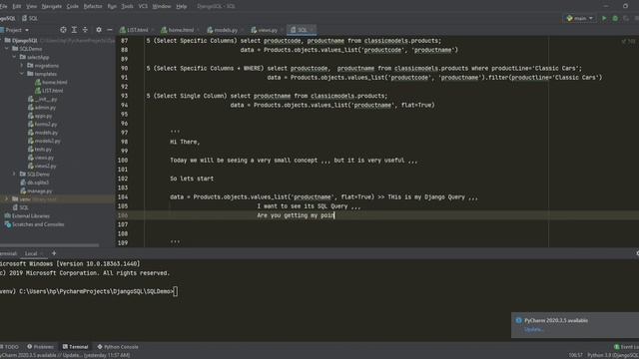
Task: Click the green Debug bug icon
Action: 615,18
